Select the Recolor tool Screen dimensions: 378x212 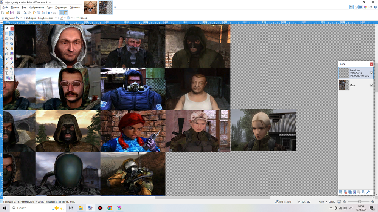click(x=12, y=68)
